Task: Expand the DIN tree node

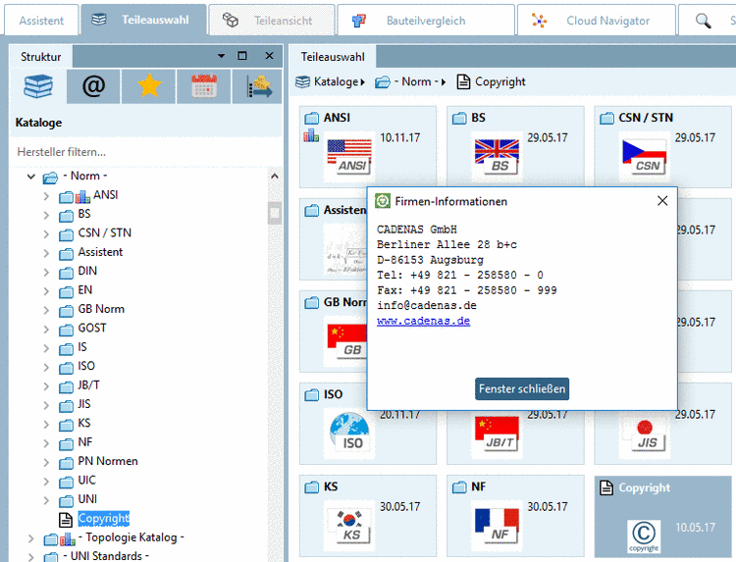Action: pyautogui.click(x=46, y=272)
